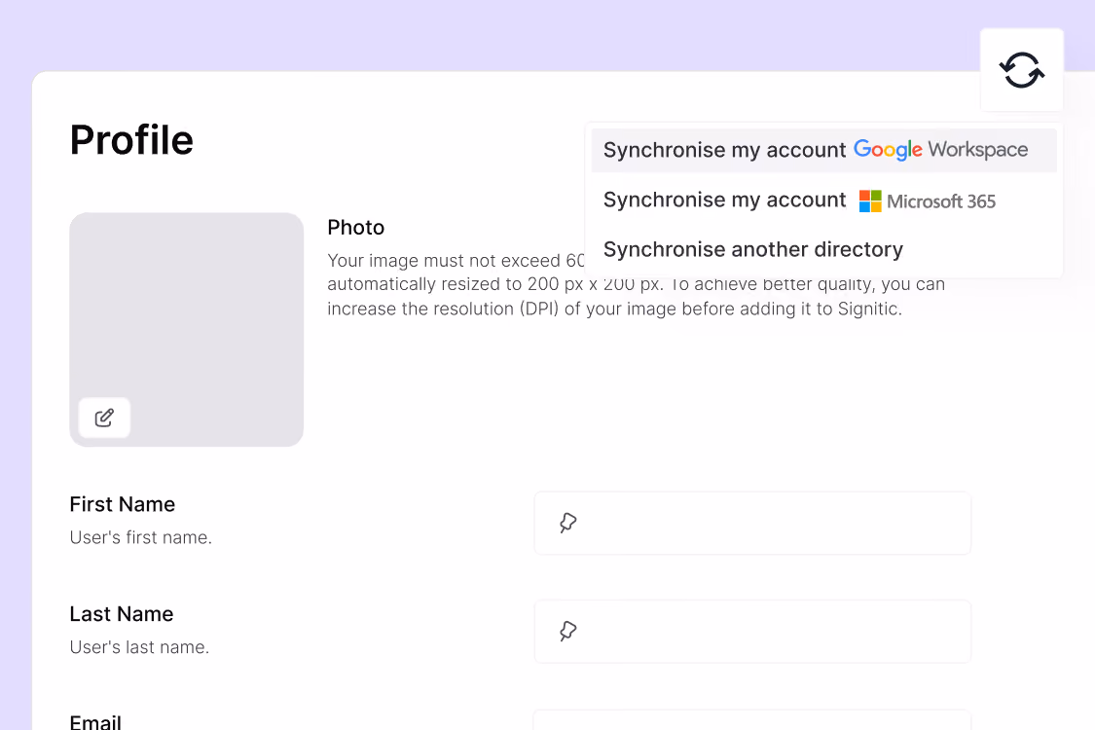Click the synchronise arrows icon button

pyautogui.click(x=1022, y=70)
